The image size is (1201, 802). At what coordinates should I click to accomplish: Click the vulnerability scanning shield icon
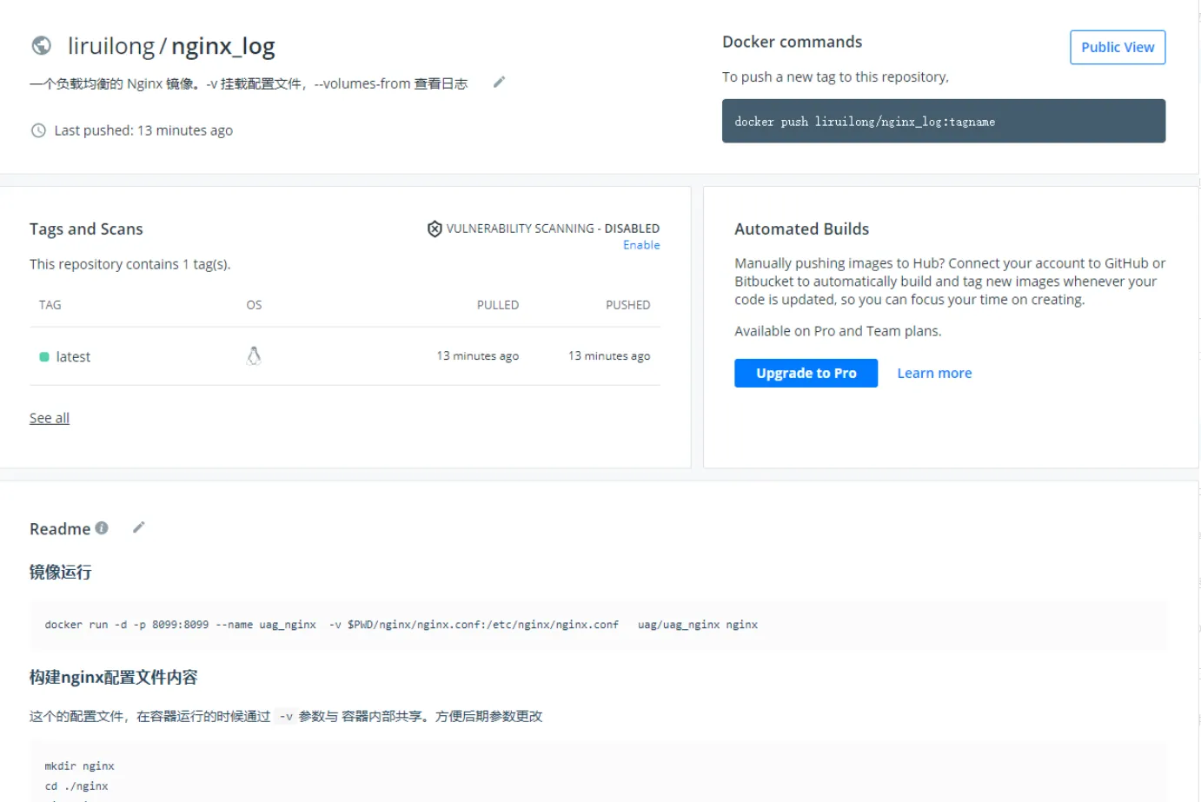pyautogui.click(x=435, y=229)
